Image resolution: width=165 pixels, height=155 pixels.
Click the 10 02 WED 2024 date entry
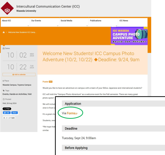coord(19,55)
